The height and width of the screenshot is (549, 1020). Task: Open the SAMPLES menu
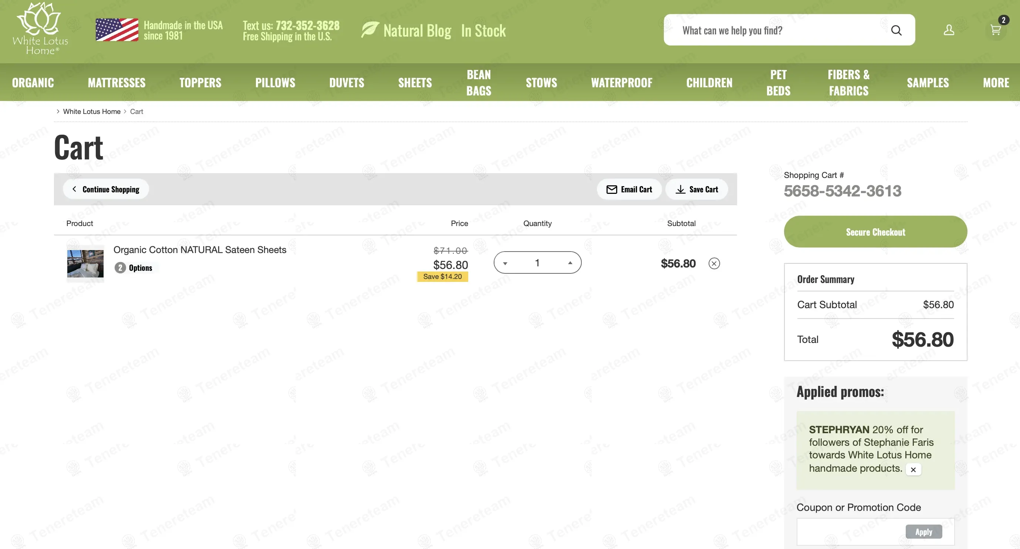coord(928,82)
